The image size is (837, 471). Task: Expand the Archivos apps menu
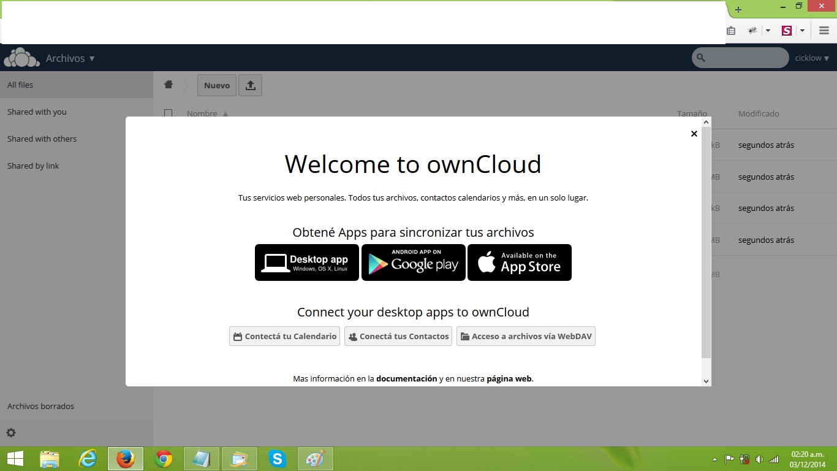pos(70,58)
